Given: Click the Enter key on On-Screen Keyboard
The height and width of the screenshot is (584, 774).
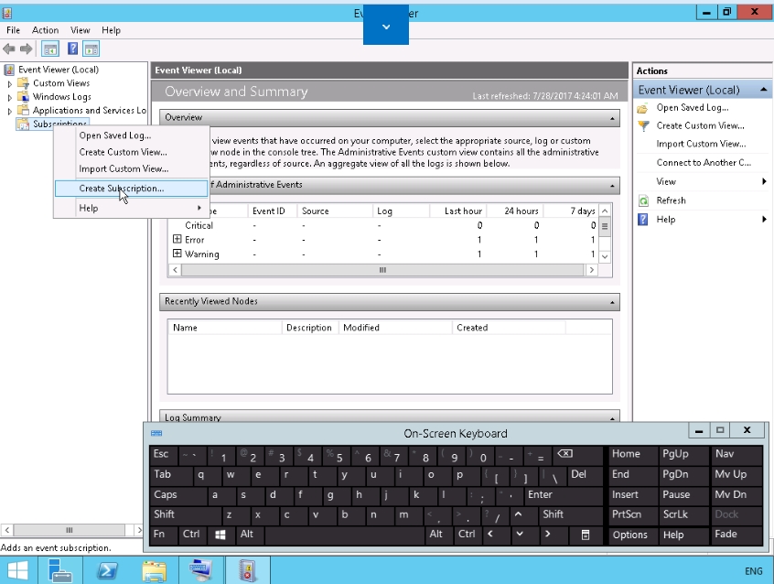Looking at the screenshot, I should click(564, 495).
